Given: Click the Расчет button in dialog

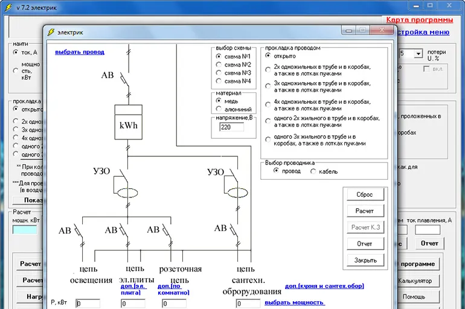Looking at the screenshot, I should click(365, 211).
